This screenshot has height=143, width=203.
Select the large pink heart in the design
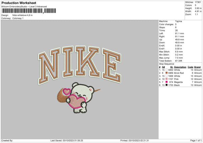(77, 101)
